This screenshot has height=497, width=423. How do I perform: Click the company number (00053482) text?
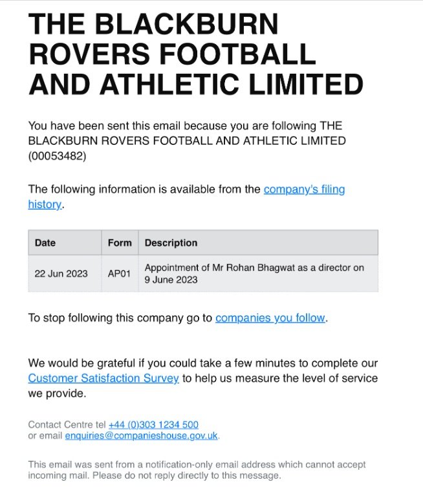point(57,156)
